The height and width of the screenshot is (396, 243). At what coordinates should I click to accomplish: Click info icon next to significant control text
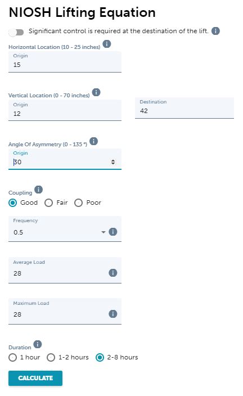click(x=215, y=31)
